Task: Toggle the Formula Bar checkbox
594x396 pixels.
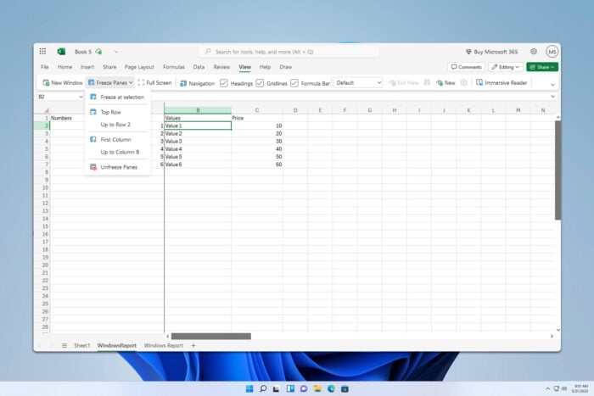Action: pos(294,83)
